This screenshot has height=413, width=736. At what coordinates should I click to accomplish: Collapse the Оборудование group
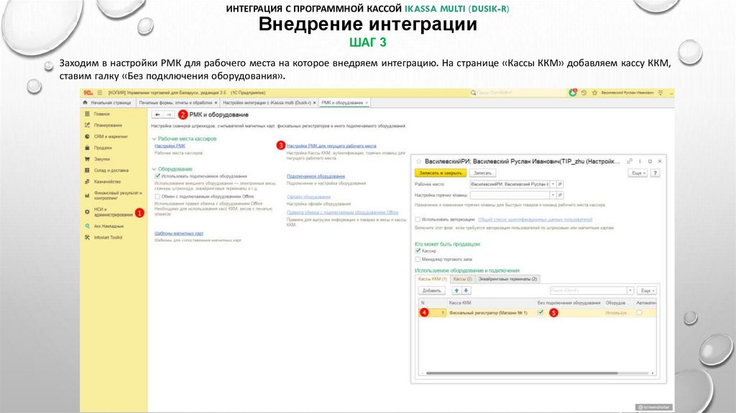click(x=154, y=169)
